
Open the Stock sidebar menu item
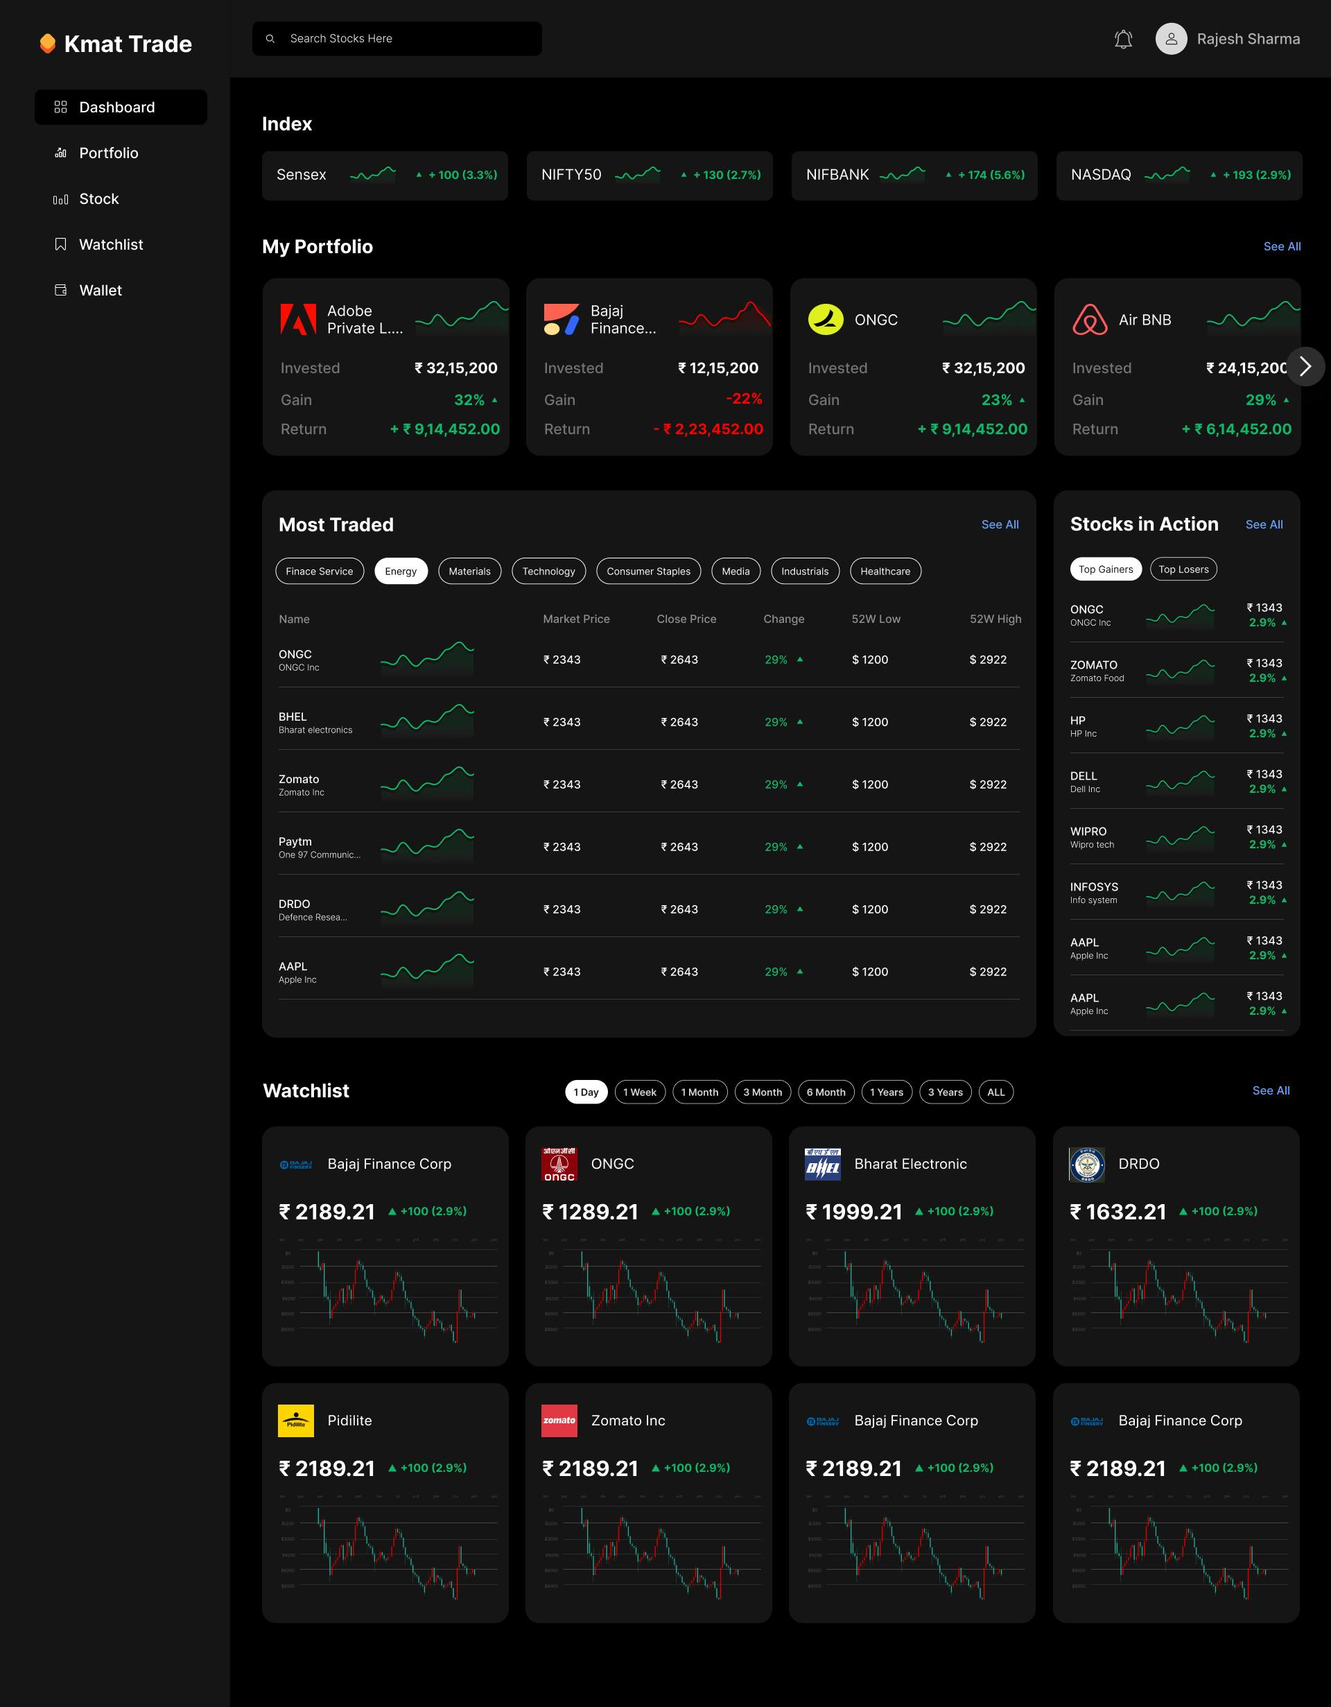(x=98, y=198)
